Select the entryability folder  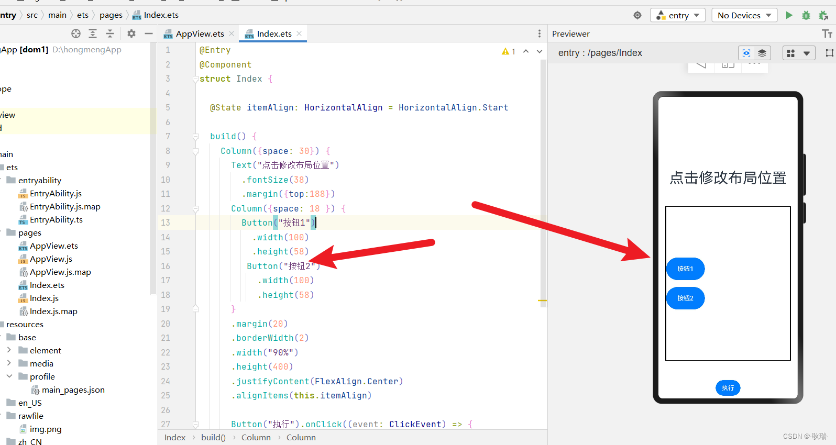pyautogui.click(x=39, y=181)
